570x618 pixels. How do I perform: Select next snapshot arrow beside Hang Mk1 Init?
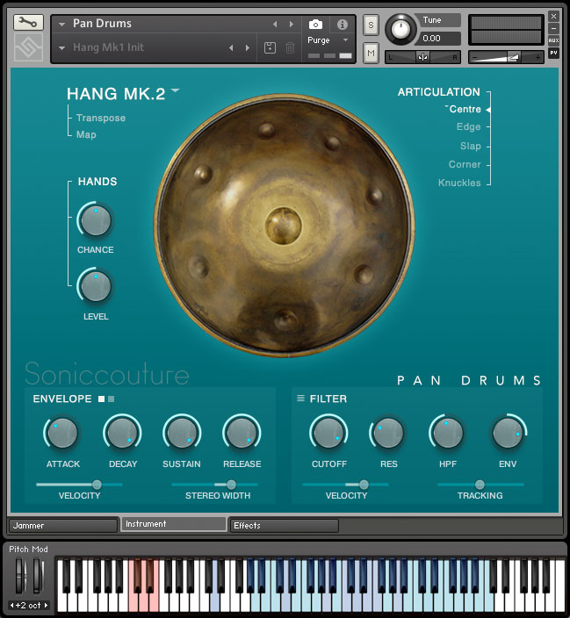(x=248, y=48)
